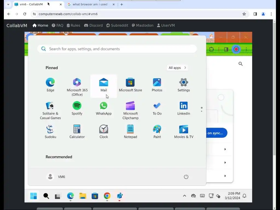This screenshot has width=280, height=210.
Task: Open Spotify from pinned apps
Action: coord(77,108)
